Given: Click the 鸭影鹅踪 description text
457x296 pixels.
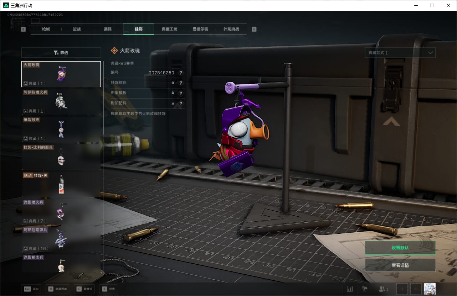Looking at the screenshot, I should click(x=138, y=113).
